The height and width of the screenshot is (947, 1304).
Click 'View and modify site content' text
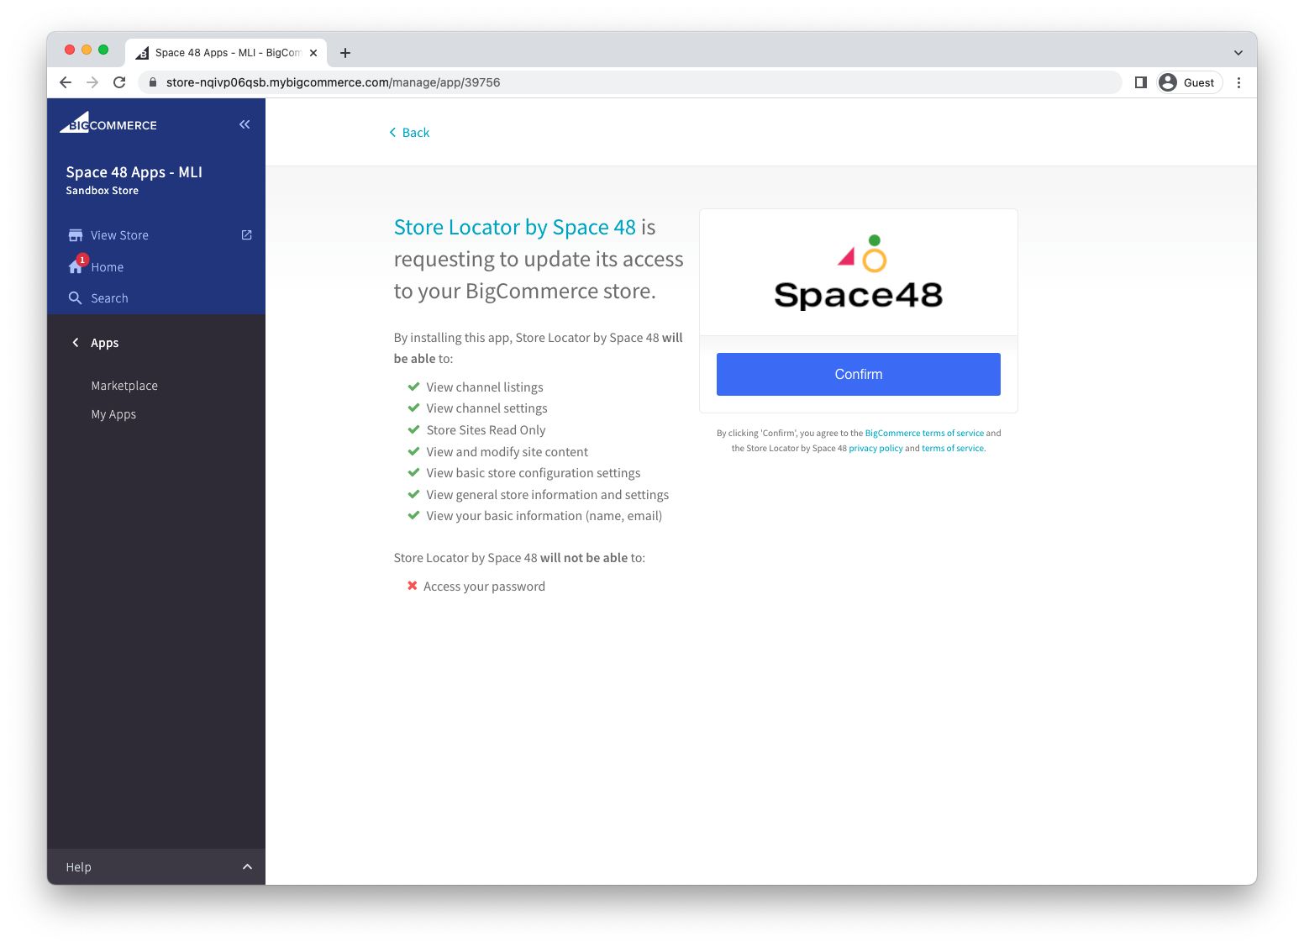507,452
